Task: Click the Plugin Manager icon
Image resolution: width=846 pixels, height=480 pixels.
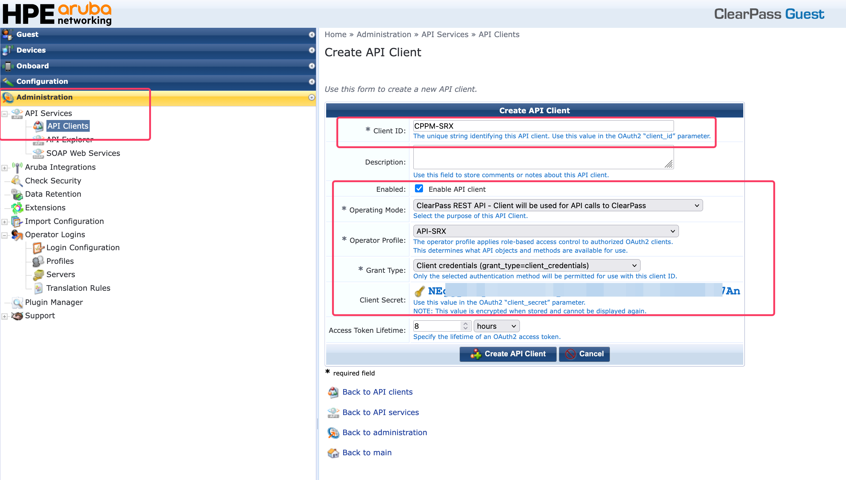Action: tap(17, 302)
